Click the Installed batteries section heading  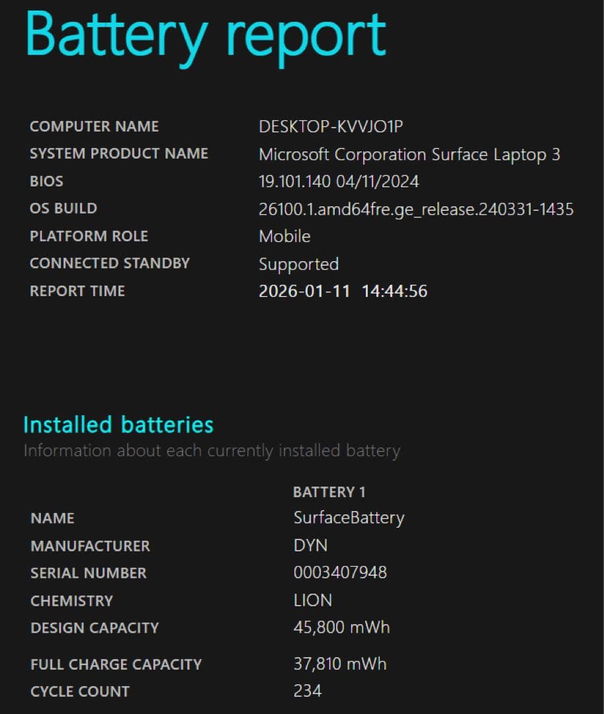click(x=118, y=424)
